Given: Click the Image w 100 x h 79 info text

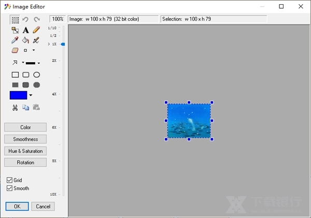Looking at the screenshot, I should [104, 19].
